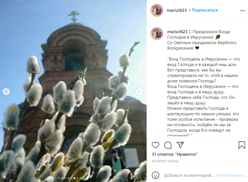
Task: Open the emoji picker smiley icon
Action: pyautogui.click(x=155, y=175)
